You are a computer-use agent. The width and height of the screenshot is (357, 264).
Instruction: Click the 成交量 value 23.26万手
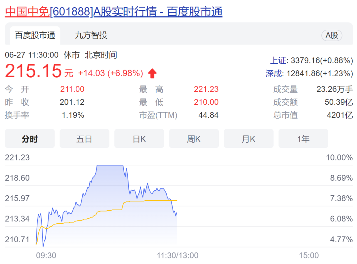click(335, 89)
